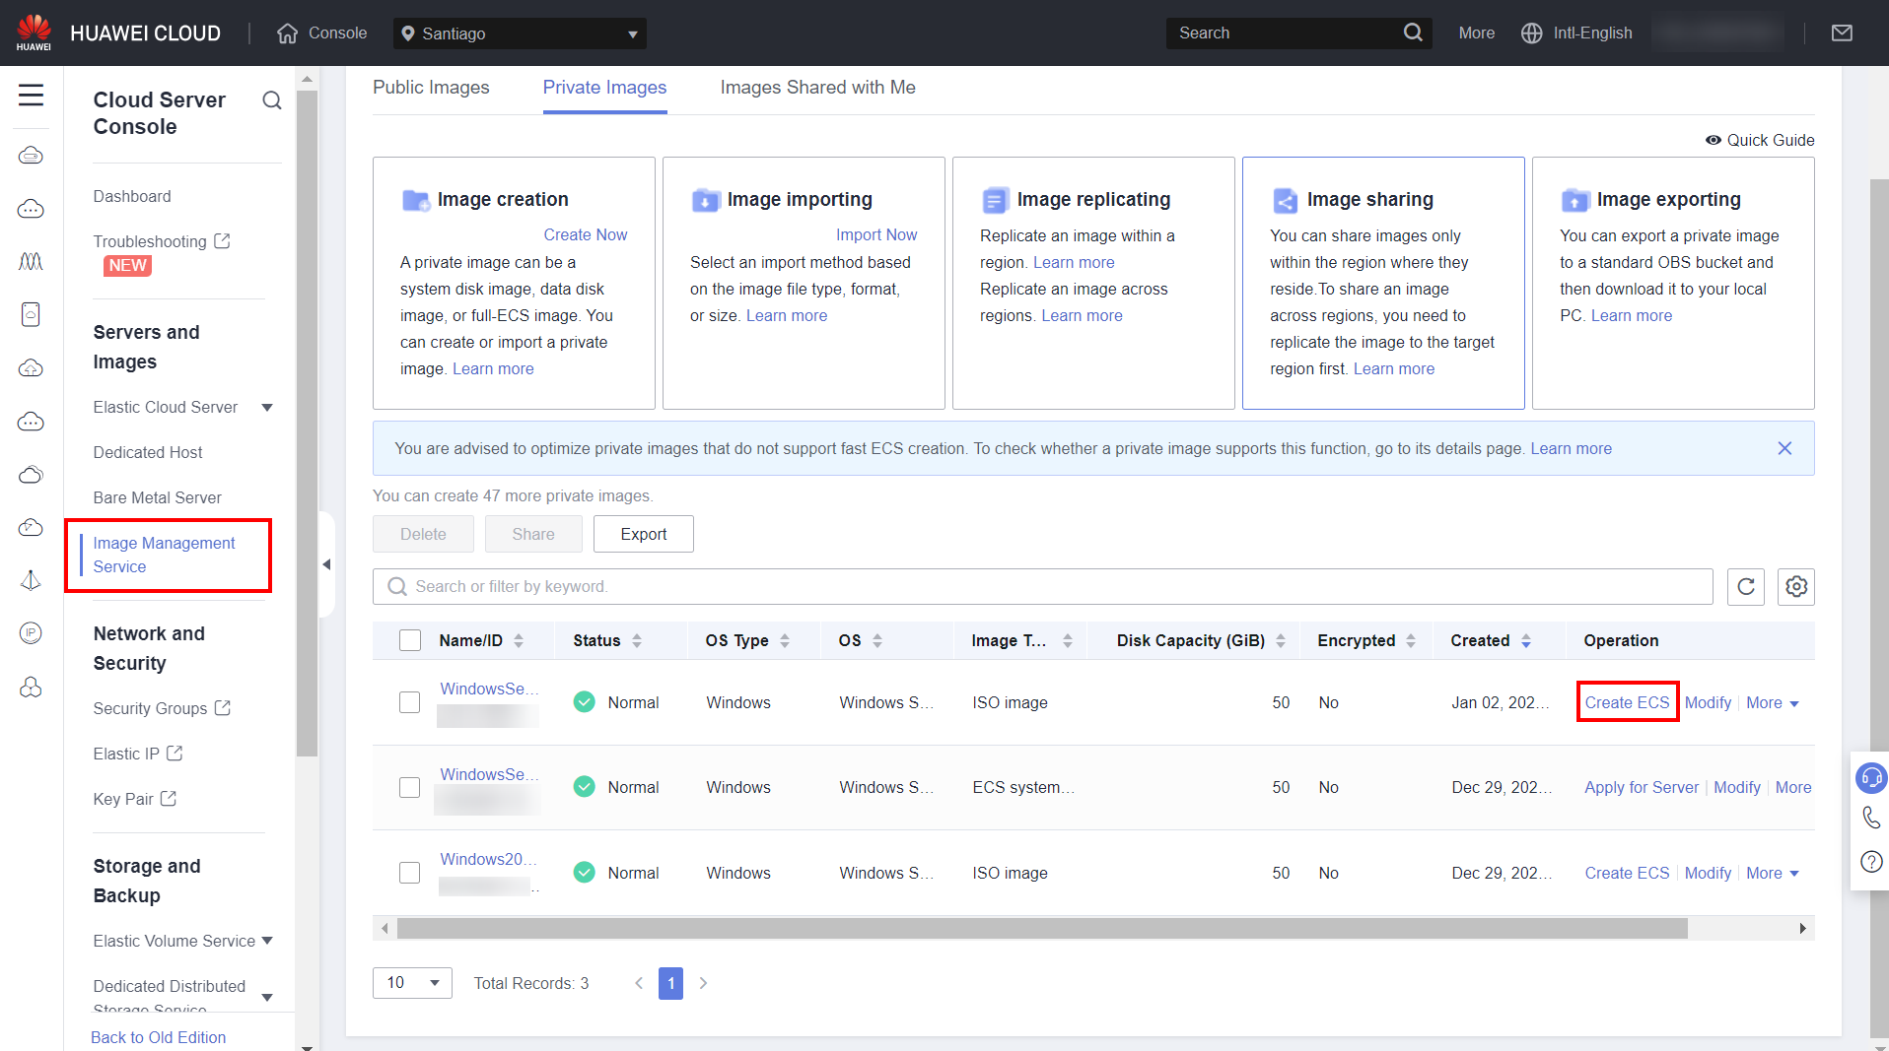Open table settings gear icon

[1795, 587]
